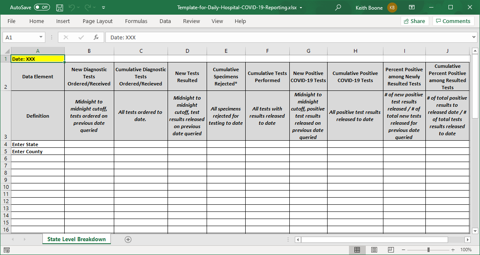Switch to the Data tab

click(165, 21)
